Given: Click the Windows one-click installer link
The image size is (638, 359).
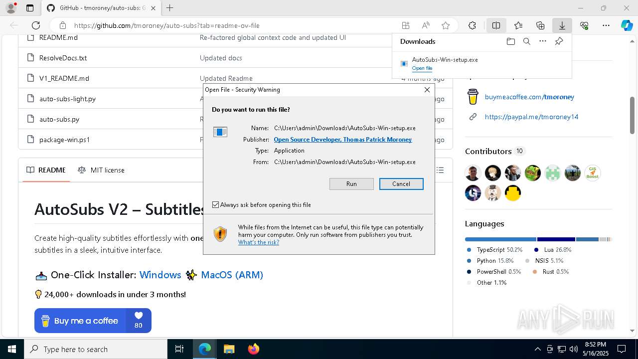Looking at the screenshot, I should click(160, 275).
